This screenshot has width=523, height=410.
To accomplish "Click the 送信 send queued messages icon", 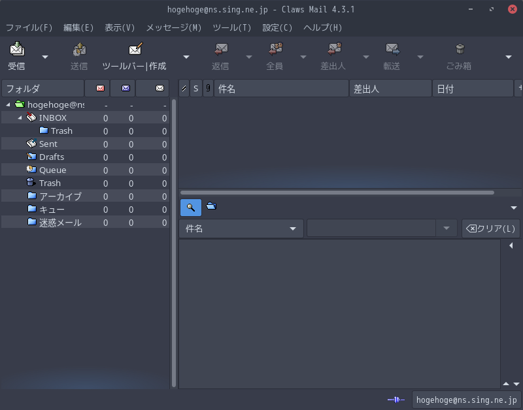I will coord(79,50).
